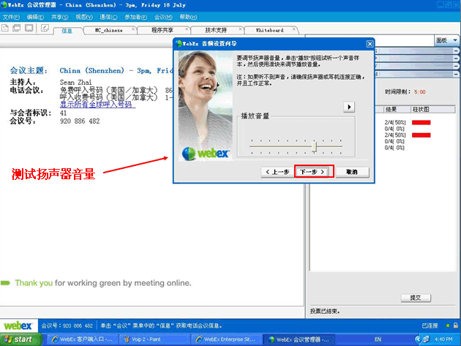Click the annotation pencil toolbar icon
461x346 pixels.
(45, 29)
